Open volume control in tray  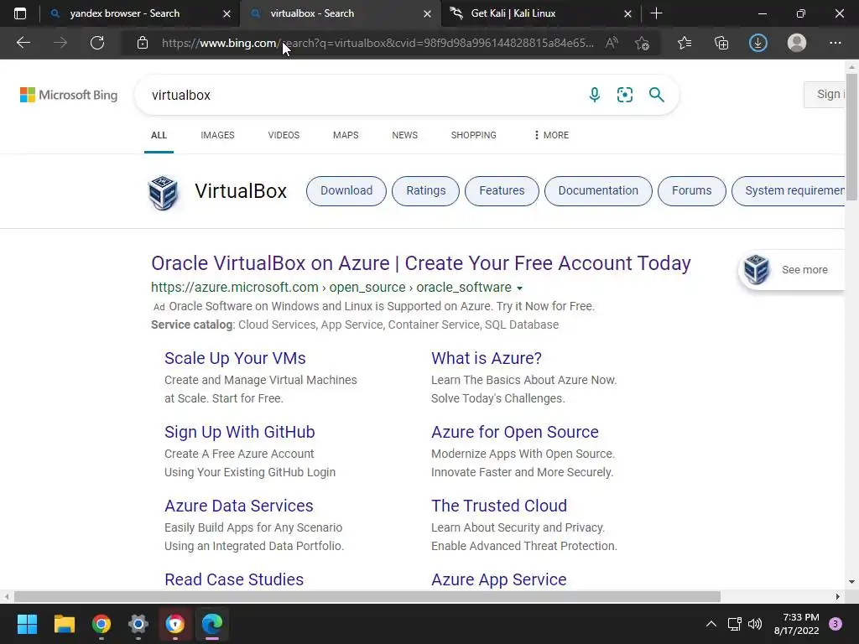[x=755, y=624]
